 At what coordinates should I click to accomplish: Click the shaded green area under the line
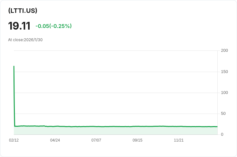(116, 131)
